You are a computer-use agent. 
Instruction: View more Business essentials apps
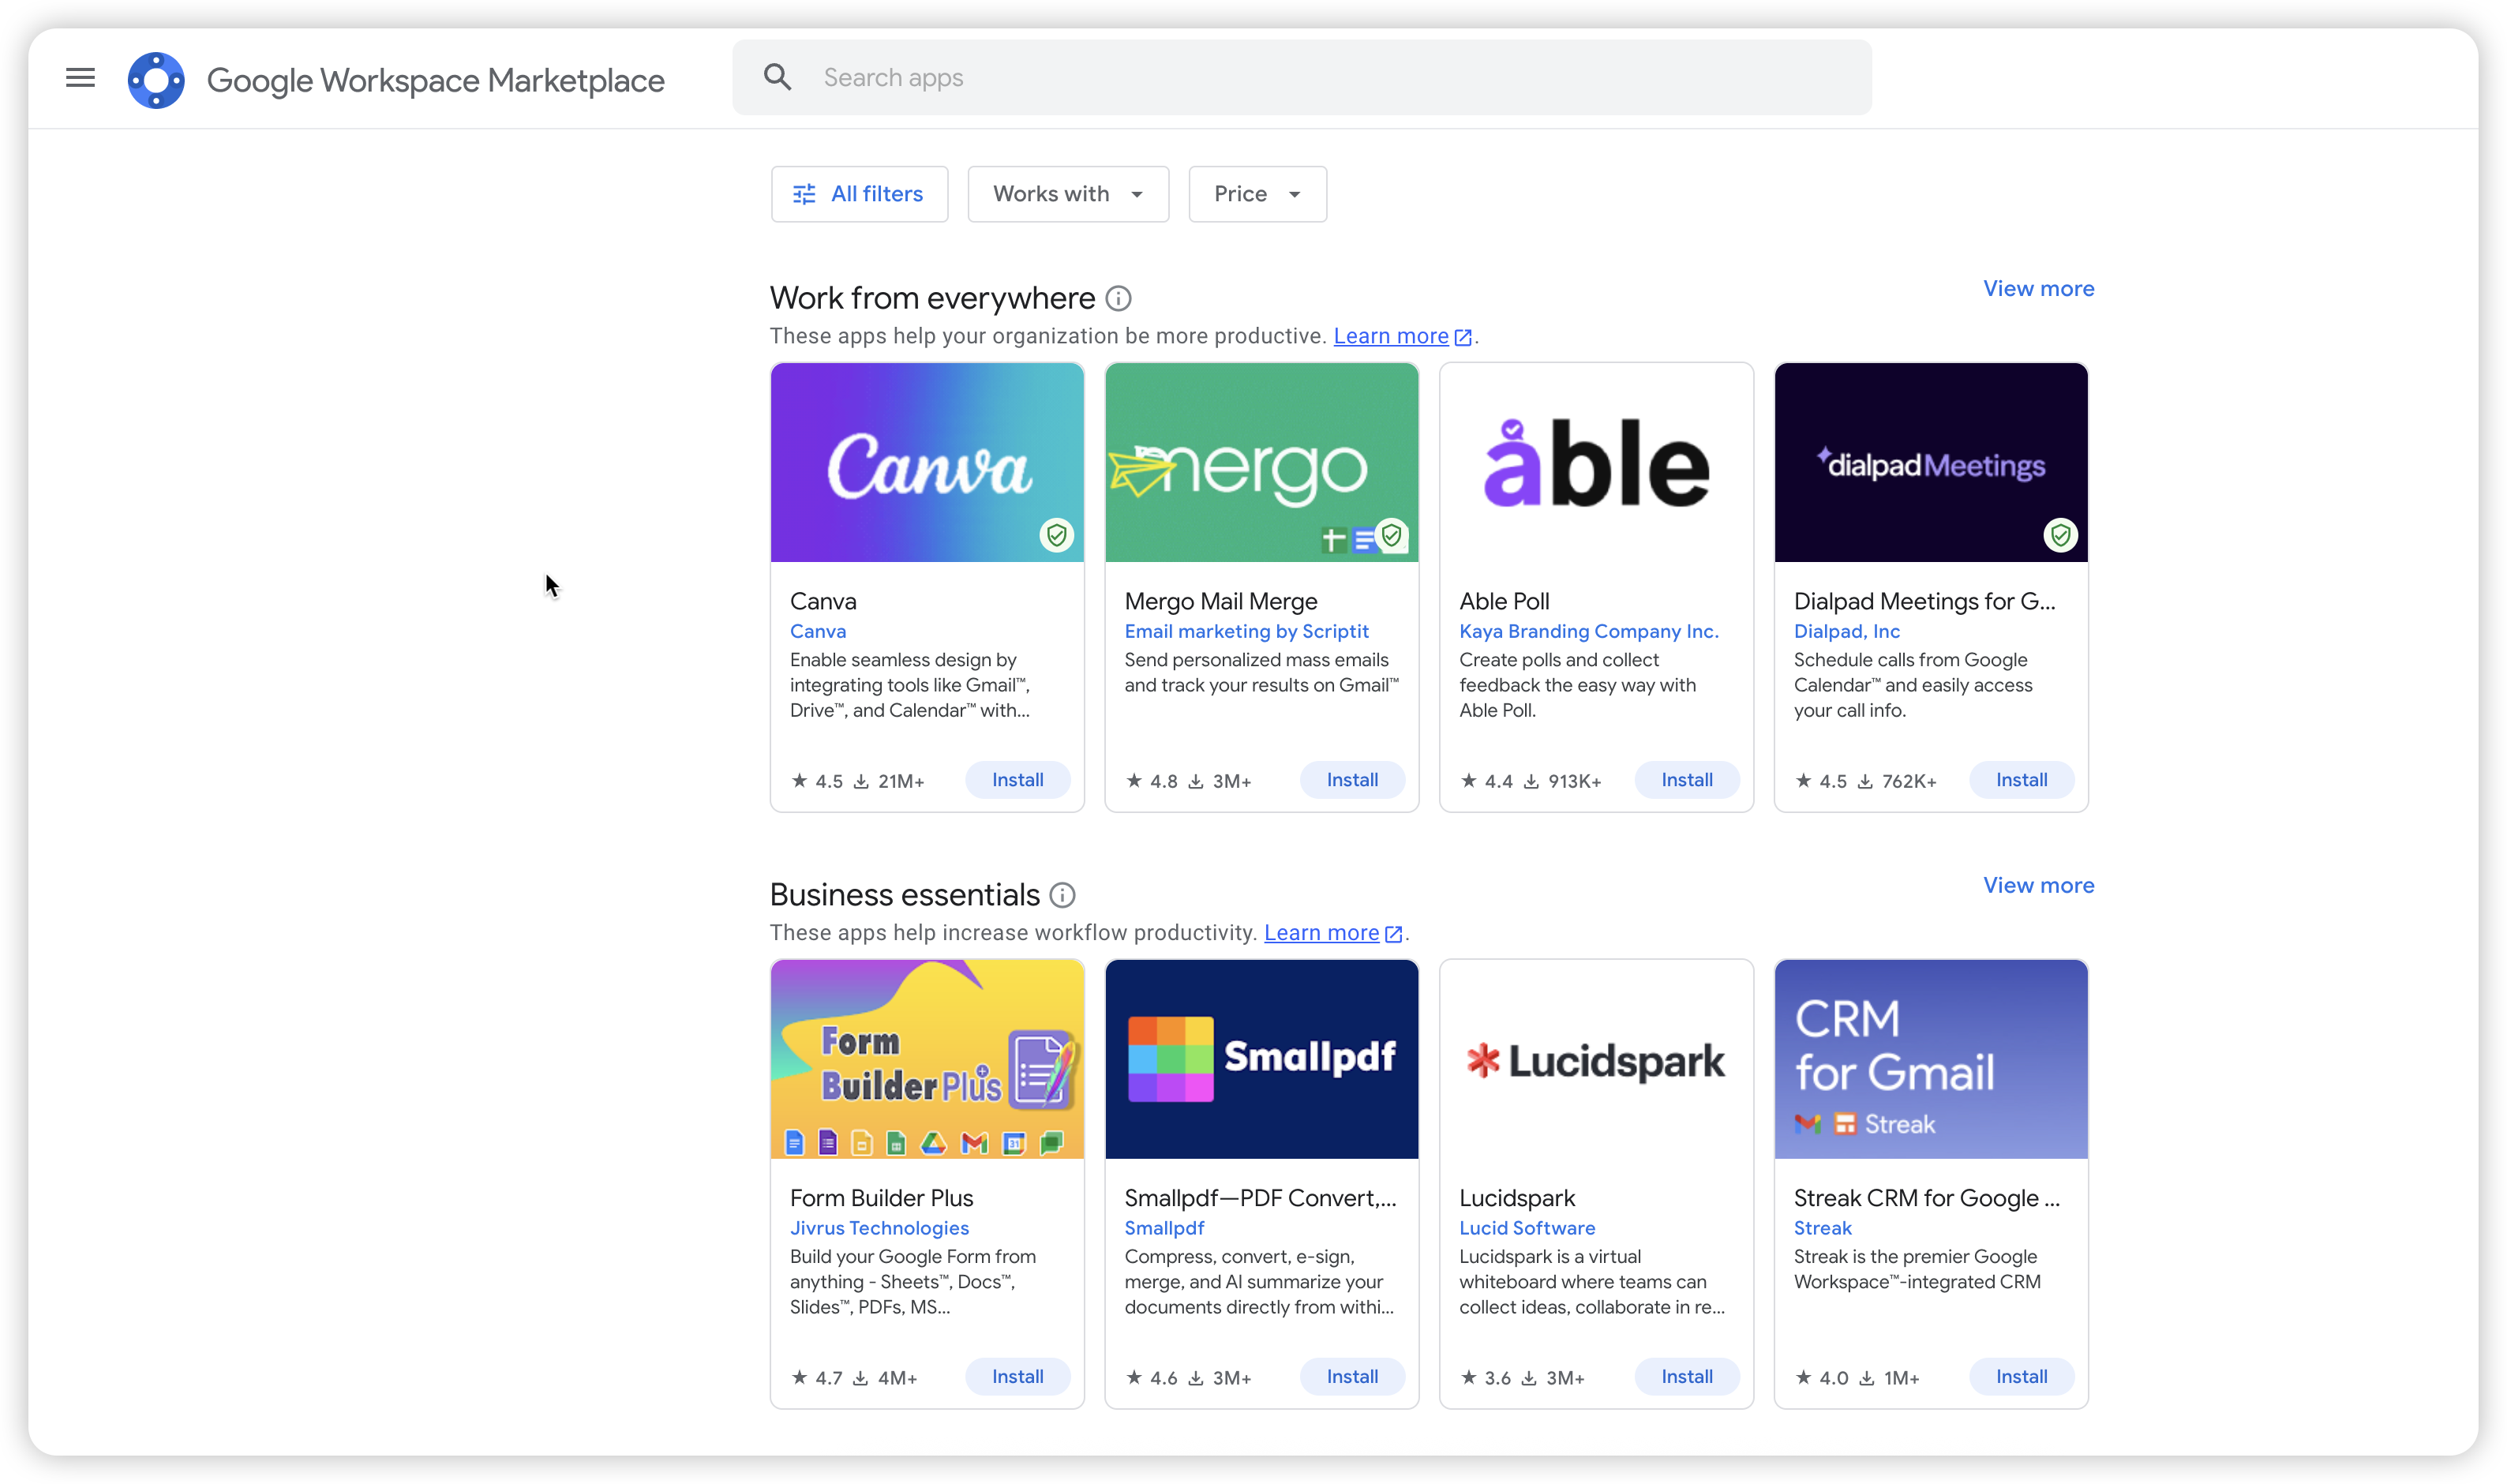pyautogui.click(x=2038, y=885)
